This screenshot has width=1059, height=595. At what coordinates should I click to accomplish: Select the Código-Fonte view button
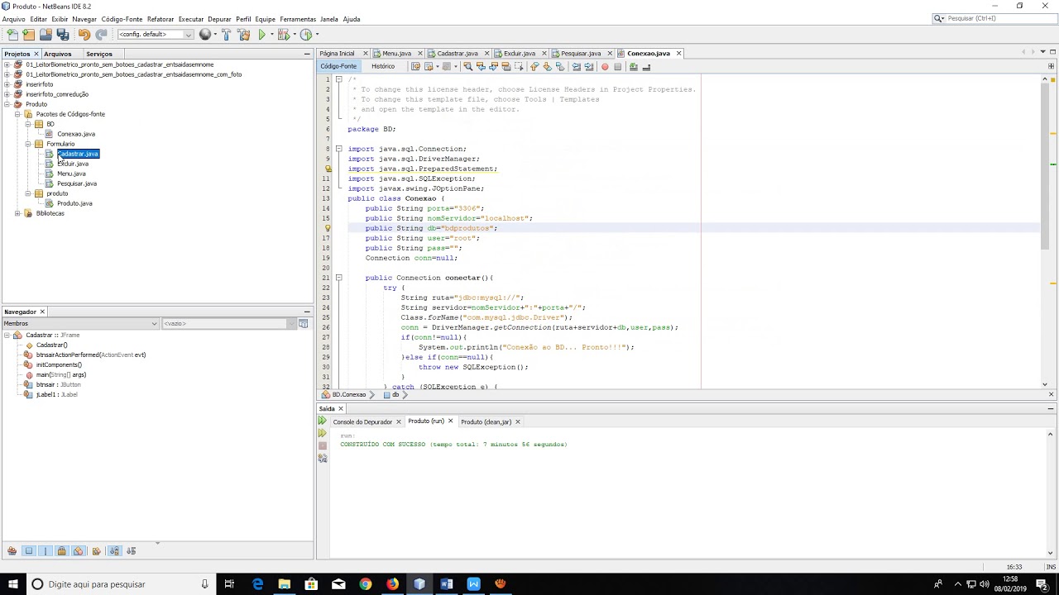pyautogui.click(x=338, y=66)
